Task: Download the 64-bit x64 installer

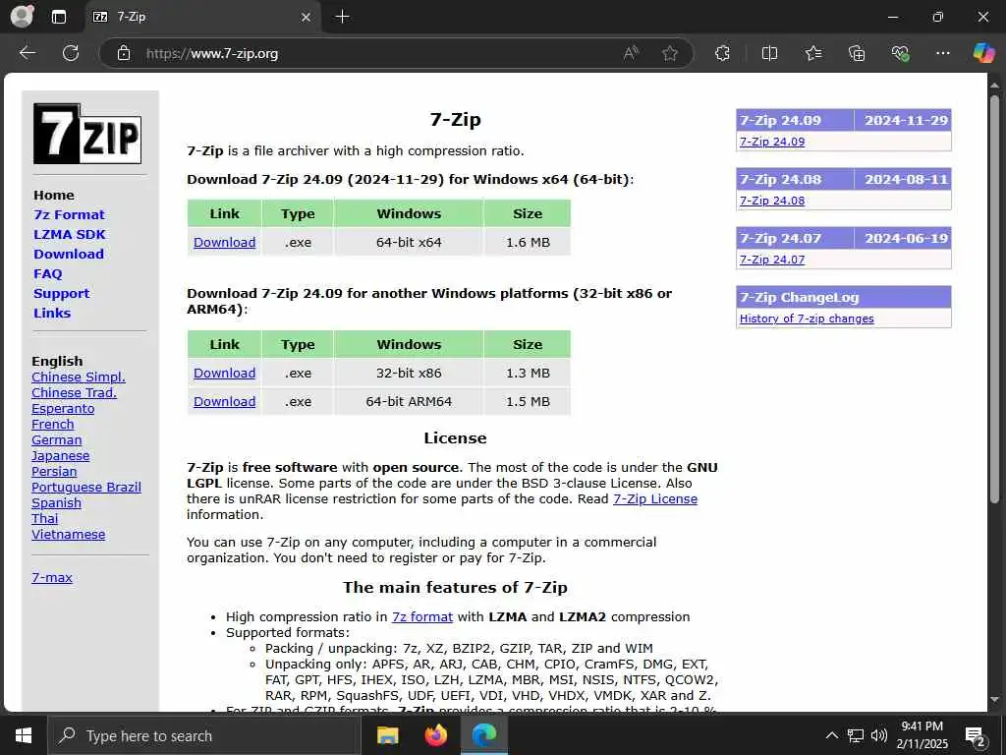Action: pos(225,243)
